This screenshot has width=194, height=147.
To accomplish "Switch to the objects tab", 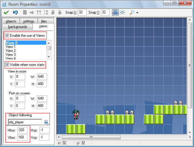I will tap(11, 21).
